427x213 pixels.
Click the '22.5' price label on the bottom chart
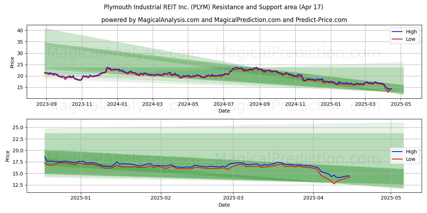click(18, 139)
